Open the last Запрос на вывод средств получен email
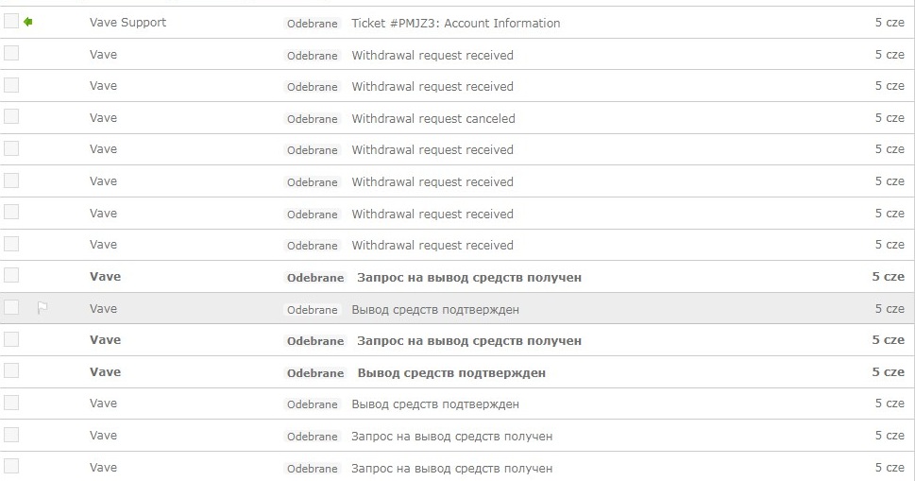This screenshot has width=915, height=481. coord(451,468)
